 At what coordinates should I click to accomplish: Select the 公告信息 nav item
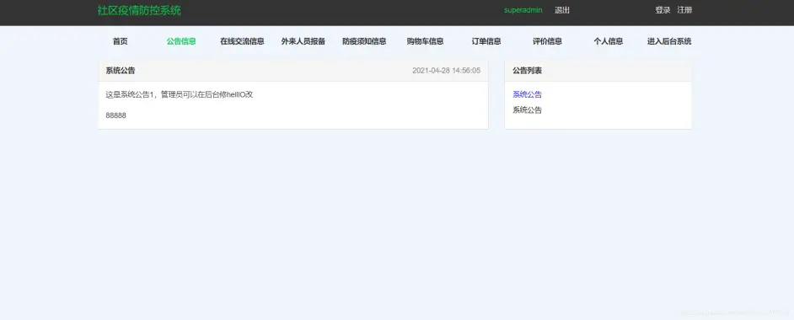pyautogui.click(x=181, y=41)
